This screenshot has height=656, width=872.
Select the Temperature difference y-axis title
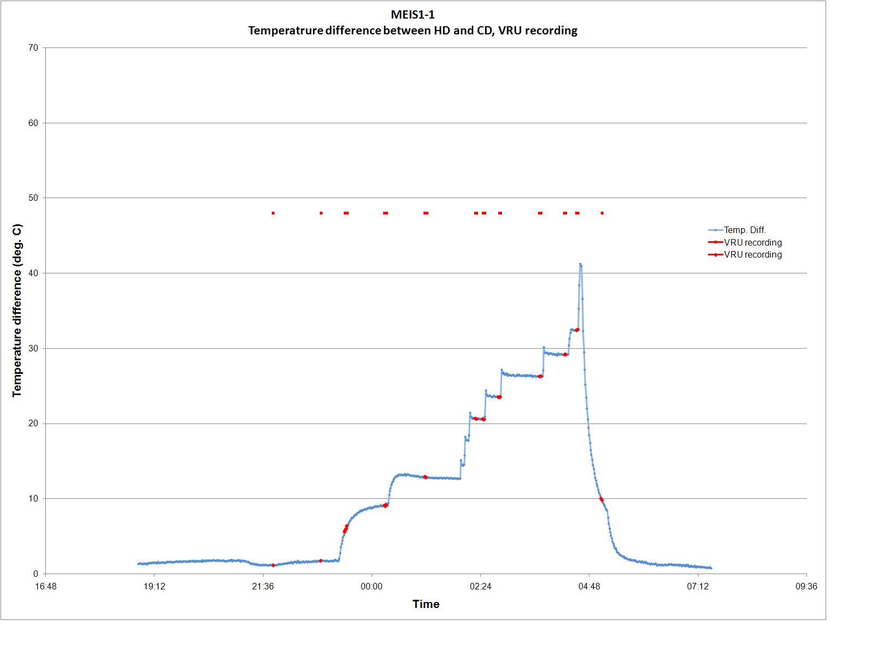pyautogui.click(x=17, y=310)
